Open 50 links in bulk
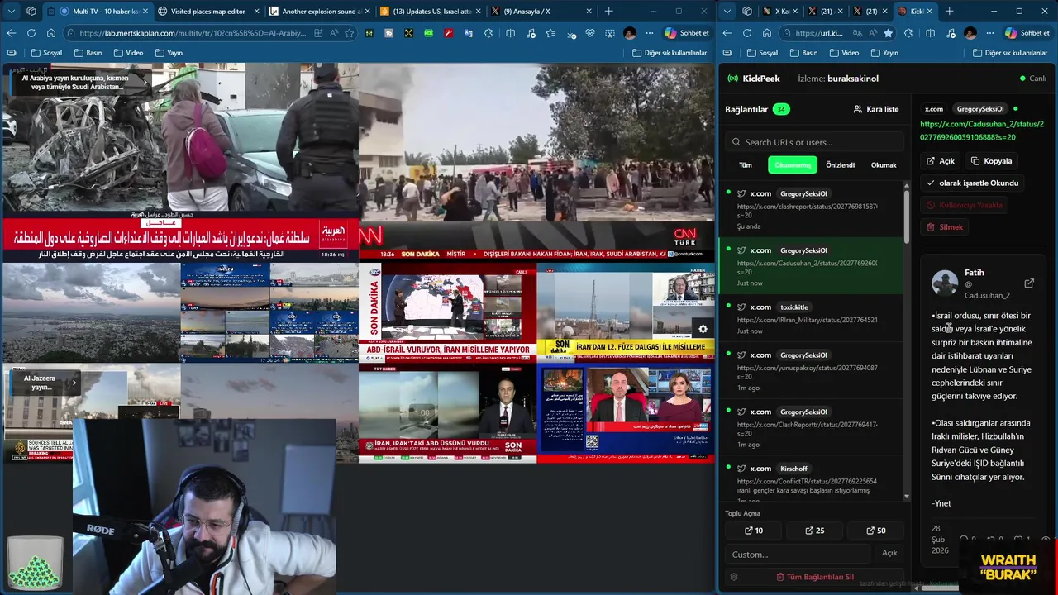The image size is (1058, 595). [876, 531]
